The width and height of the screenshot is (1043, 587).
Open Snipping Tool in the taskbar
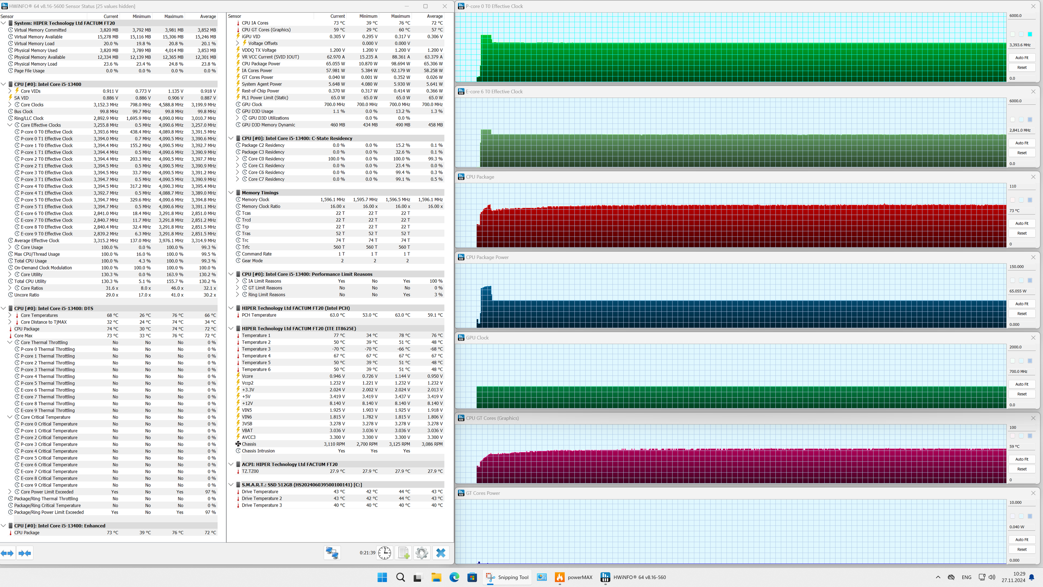507,577
